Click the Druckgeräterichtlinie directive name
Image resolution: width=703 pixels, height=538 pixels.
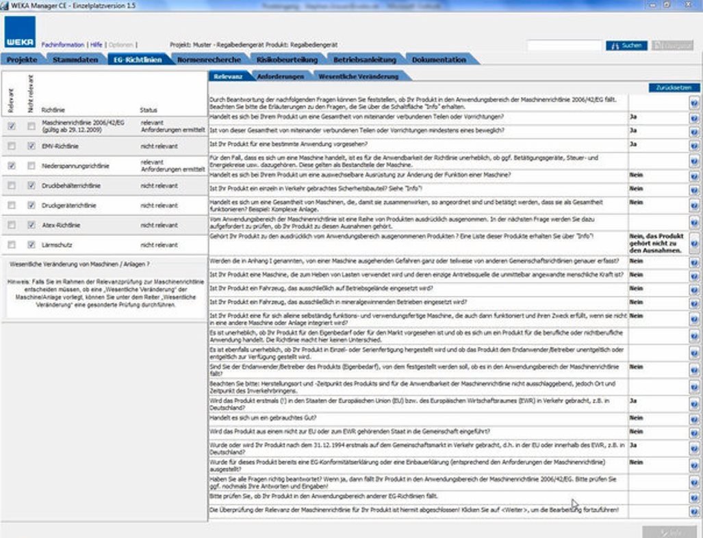(69, 206)
